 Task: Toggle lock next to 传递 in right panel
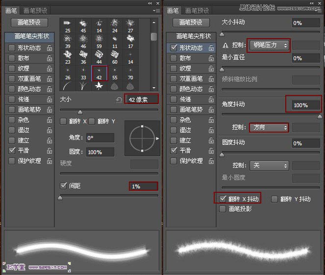[x=211, y=99]
